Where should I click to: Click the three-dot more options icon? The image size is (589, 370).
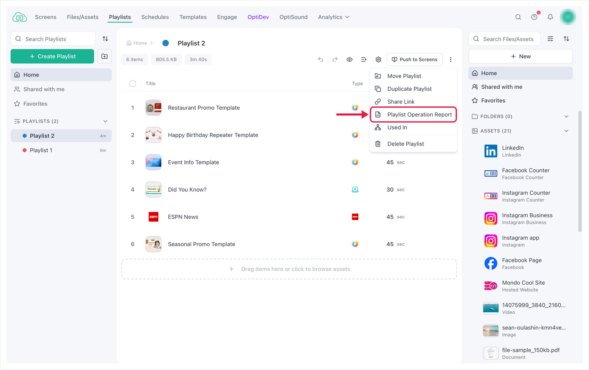click(x=451, y=60)
